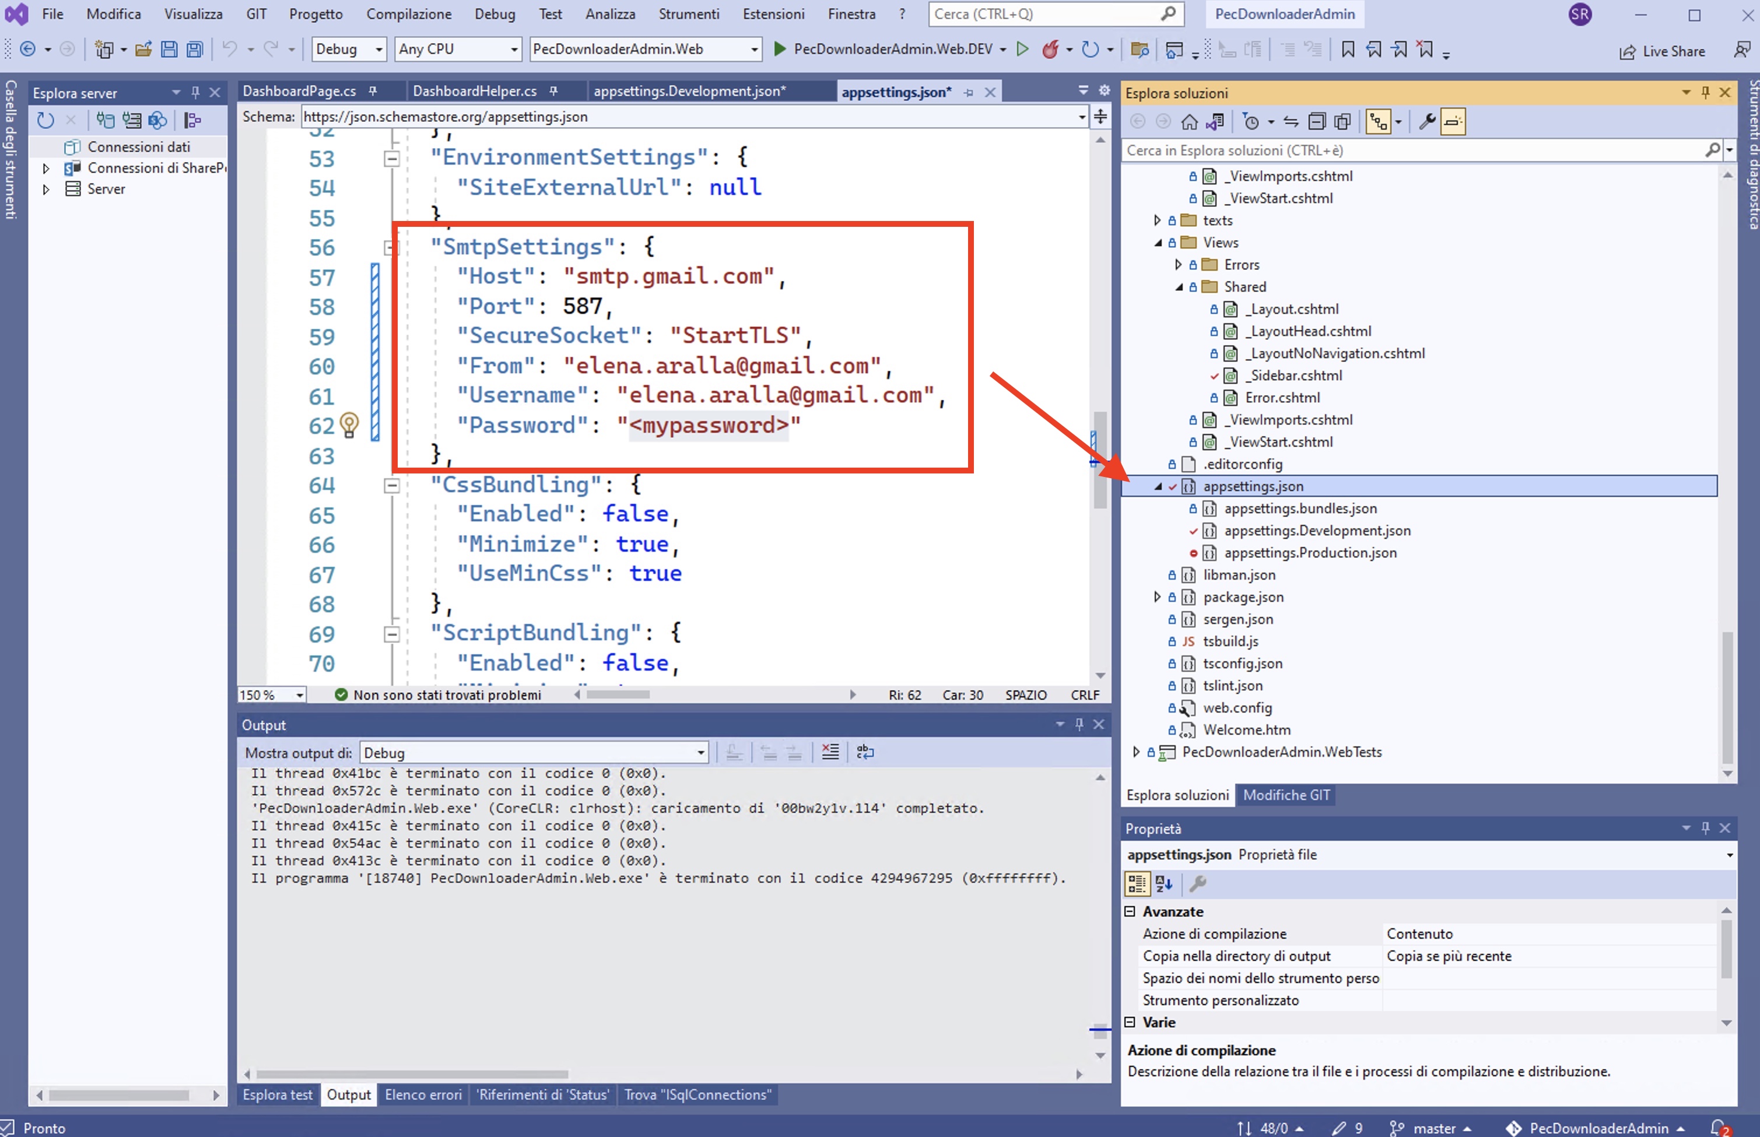Toggle Preview Selected Items in Esplora soluzioni
1760x1137 pixels.
[x=1453, y=122]
